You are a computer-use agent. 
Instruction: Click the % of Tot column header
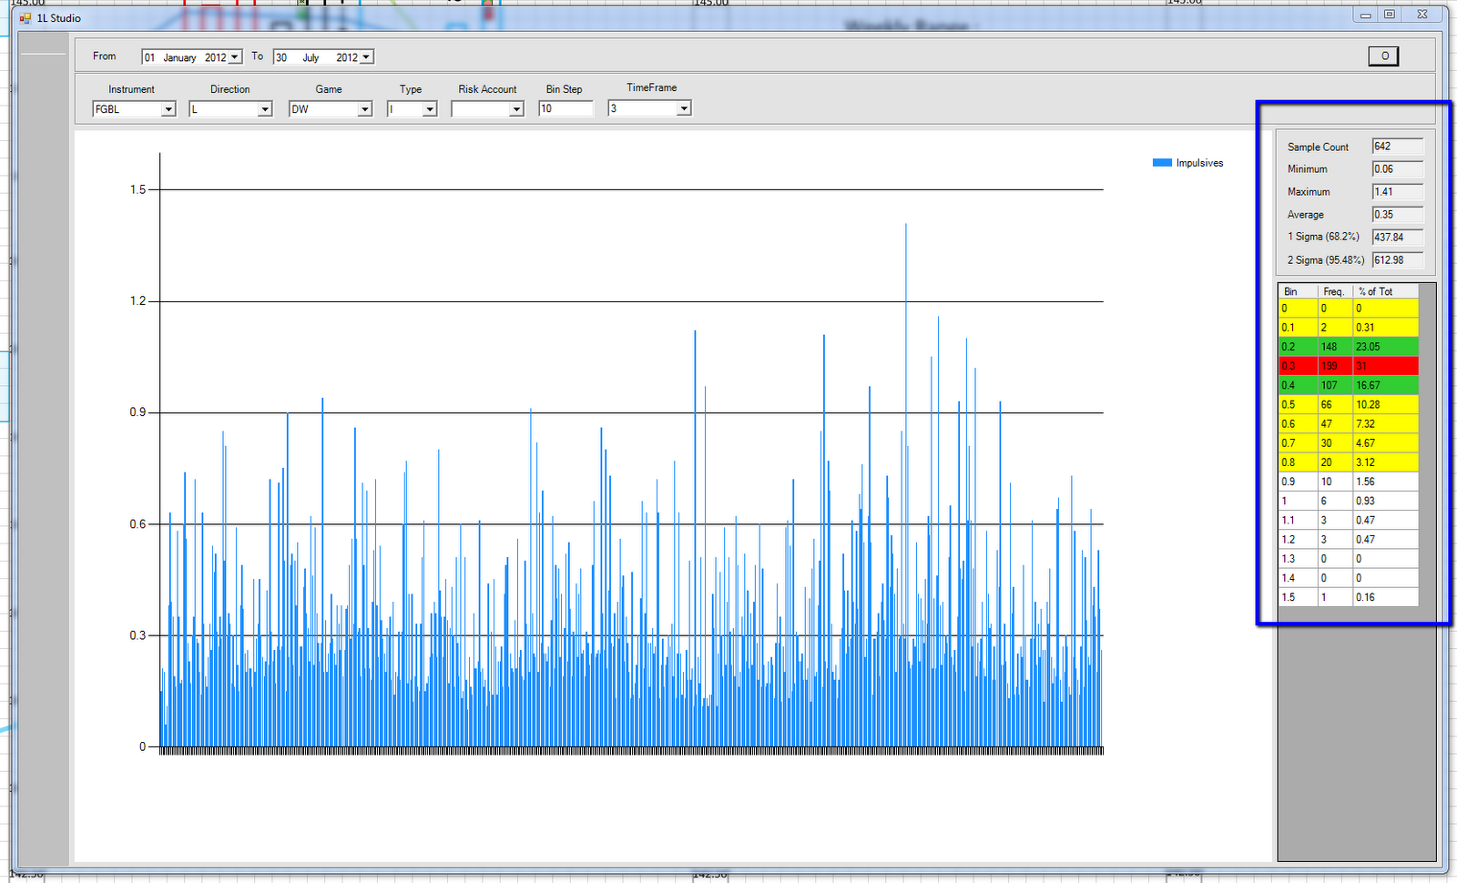1386,291
